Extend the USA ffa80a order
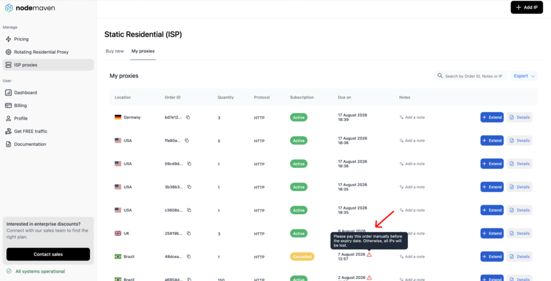This screenshot has width=551, height=281. point(492,140)
